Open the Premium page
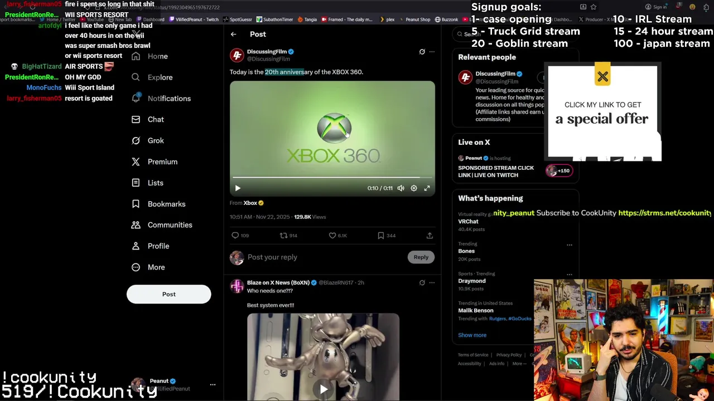Image resolution: width=714 pixels, height=401 pixels. (154, 162)
